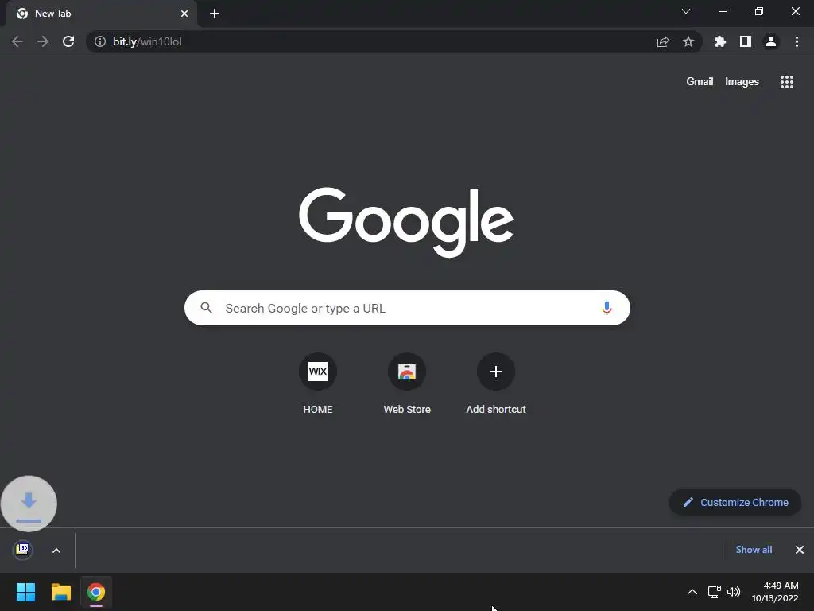Screen dimensions: 814x611
Task: Open the Chrome three-dot menu
Action: pyautogui.click(x=797, y=41)
